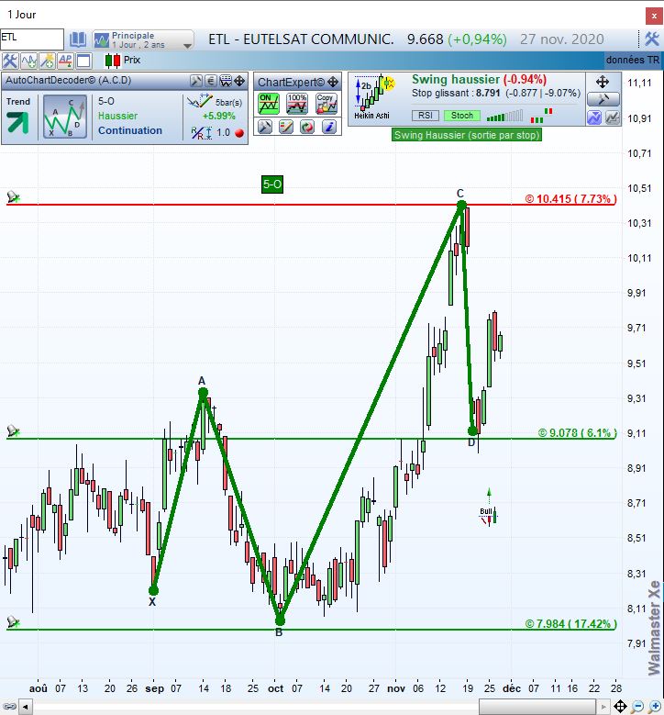Toggle the Stoch button
664x715 pixels.
click(x=462, y=116)
